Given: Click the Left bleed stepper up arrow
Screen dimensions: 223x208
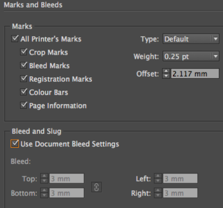Looking at the screenshot, I should point(158,176).
